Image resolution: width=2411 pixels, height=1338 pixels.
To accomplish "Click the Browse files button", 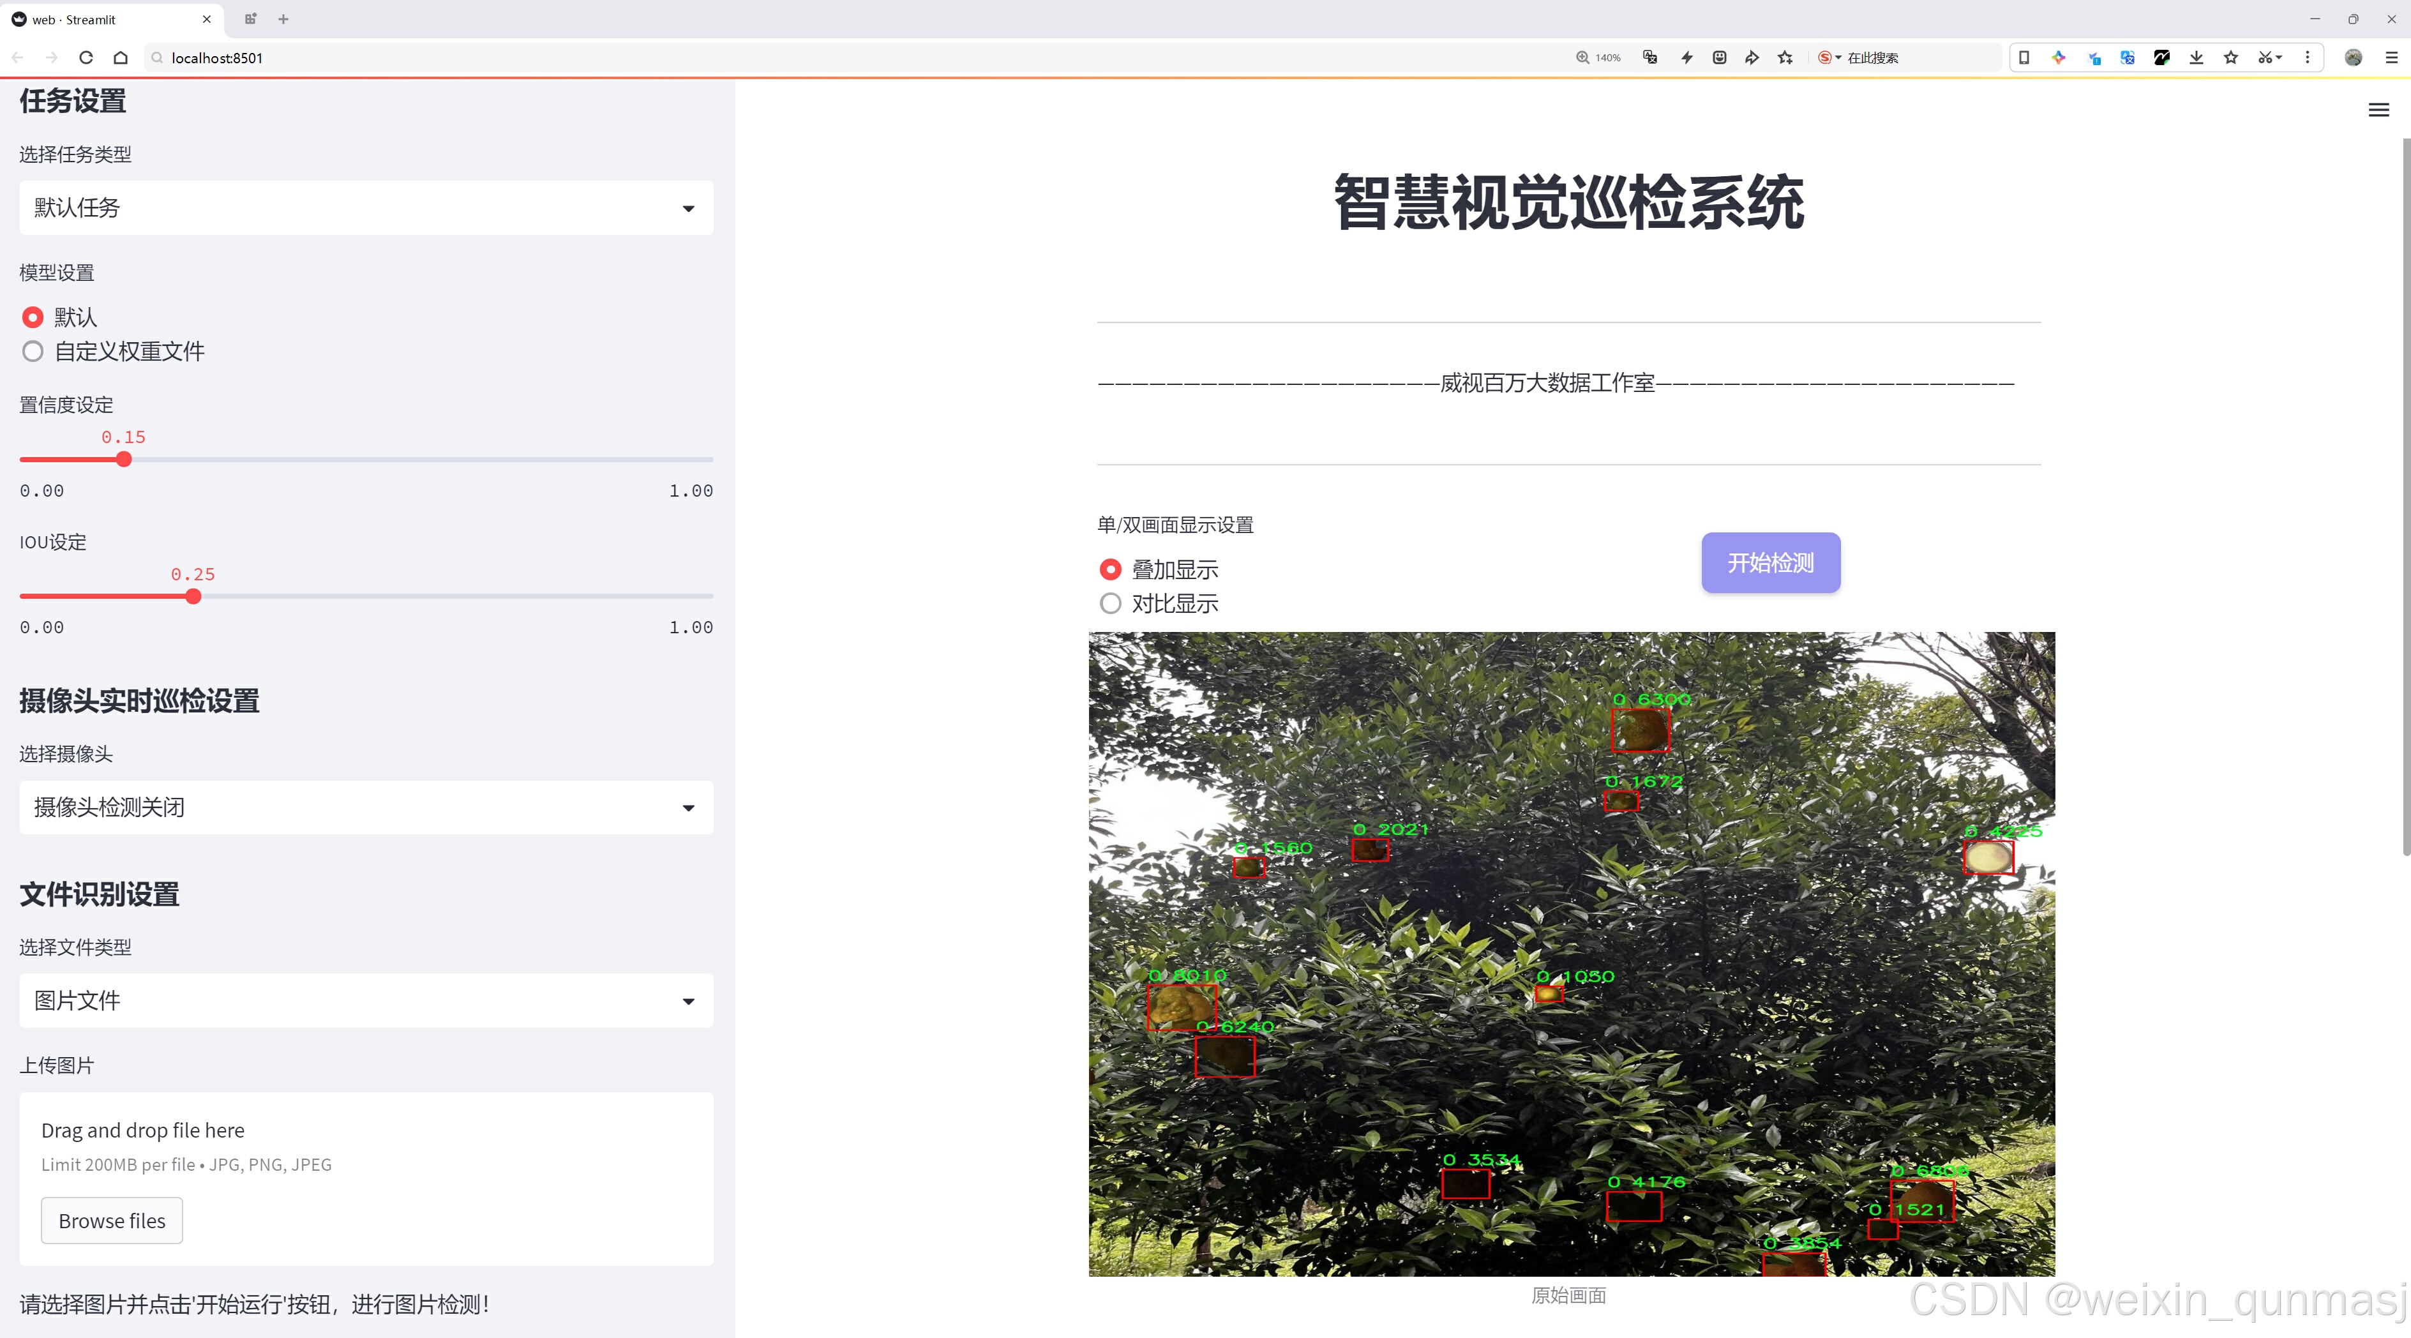I will tap(111, 1221).
